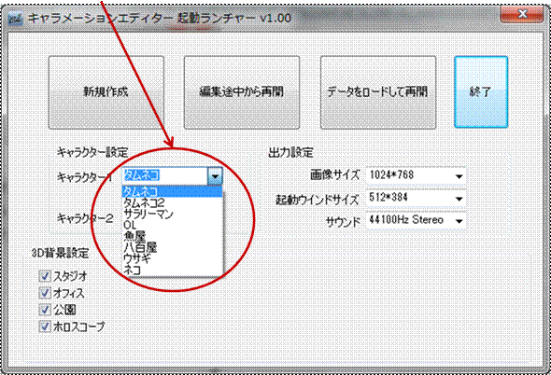Click the 編集途中から再開 button
The image size is (551, 375).
pyautogui.click(x=242, y=92)
